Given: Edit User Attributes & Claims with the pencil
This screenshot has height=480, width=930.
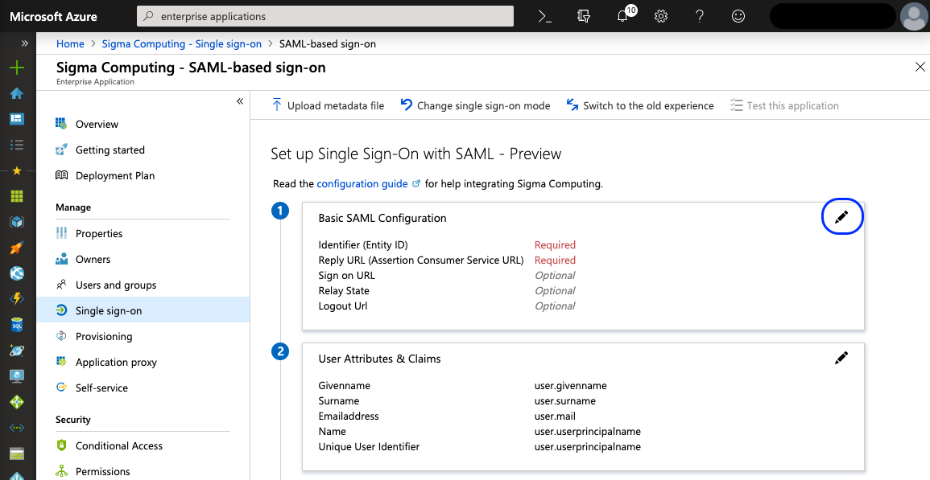Looking at the screenshot, I should coord(841,357).
